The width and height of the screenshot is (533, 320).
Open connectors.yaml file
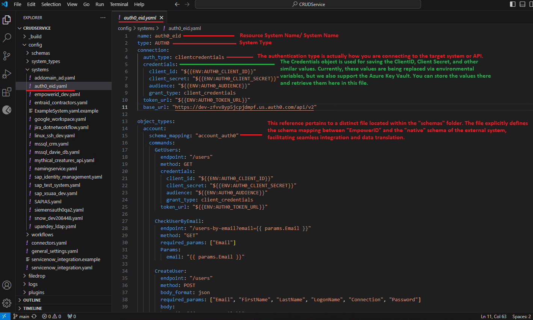point(64,243)
